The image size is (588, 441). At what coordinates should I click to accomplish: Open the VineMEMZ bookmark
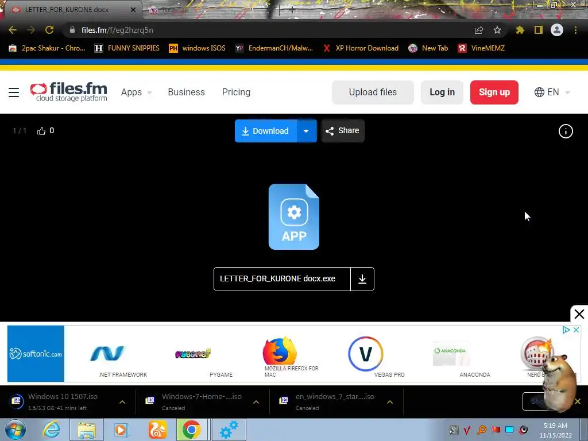point(482,48)
